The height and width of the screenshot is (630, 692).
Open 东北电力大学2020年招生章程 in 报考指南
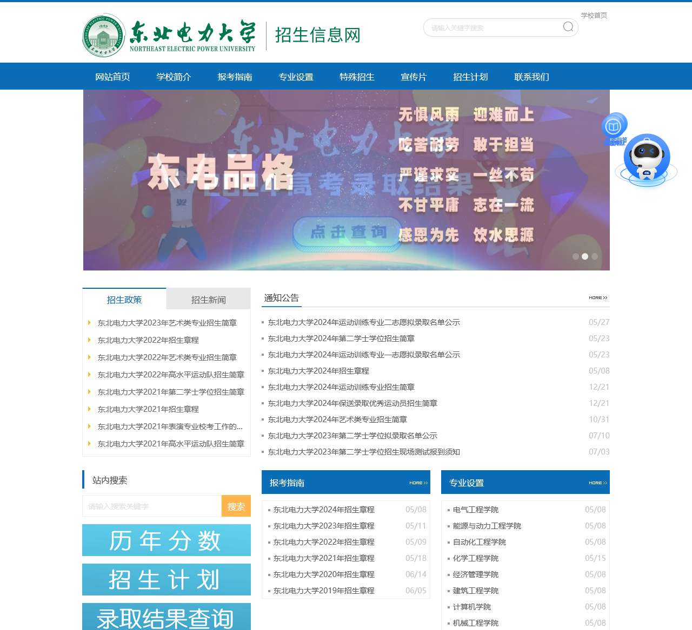pyautogui.click(x=324, y=574)
